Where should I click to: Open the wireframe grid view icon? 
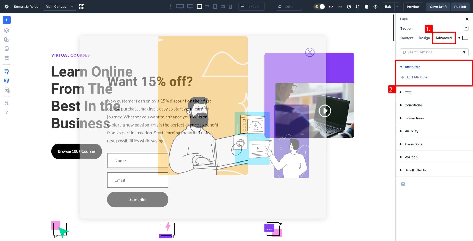tap(82, 7)
